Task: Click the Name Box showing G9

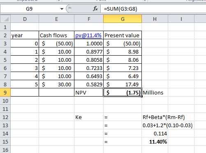Action: pyautogui.click(x=29, y=9)
